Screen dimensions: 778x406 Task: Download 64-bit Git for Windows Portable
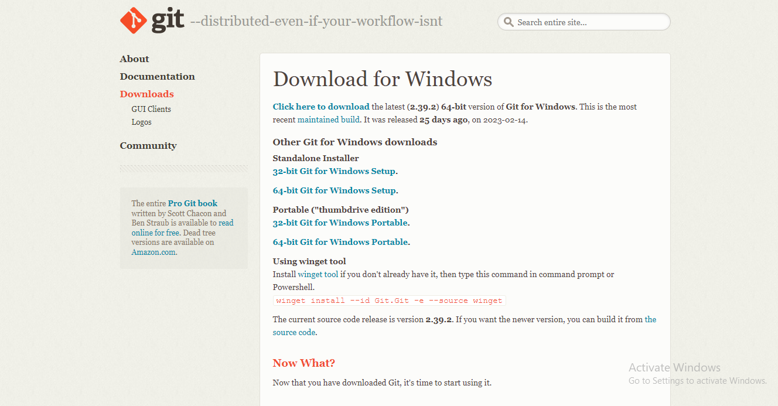coord(340,242)
